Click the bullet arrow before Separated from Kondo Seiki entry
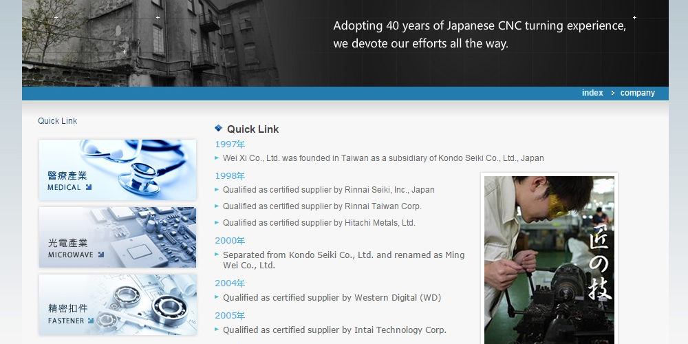The height and width of the screenshot is (344, 688). 217,254
